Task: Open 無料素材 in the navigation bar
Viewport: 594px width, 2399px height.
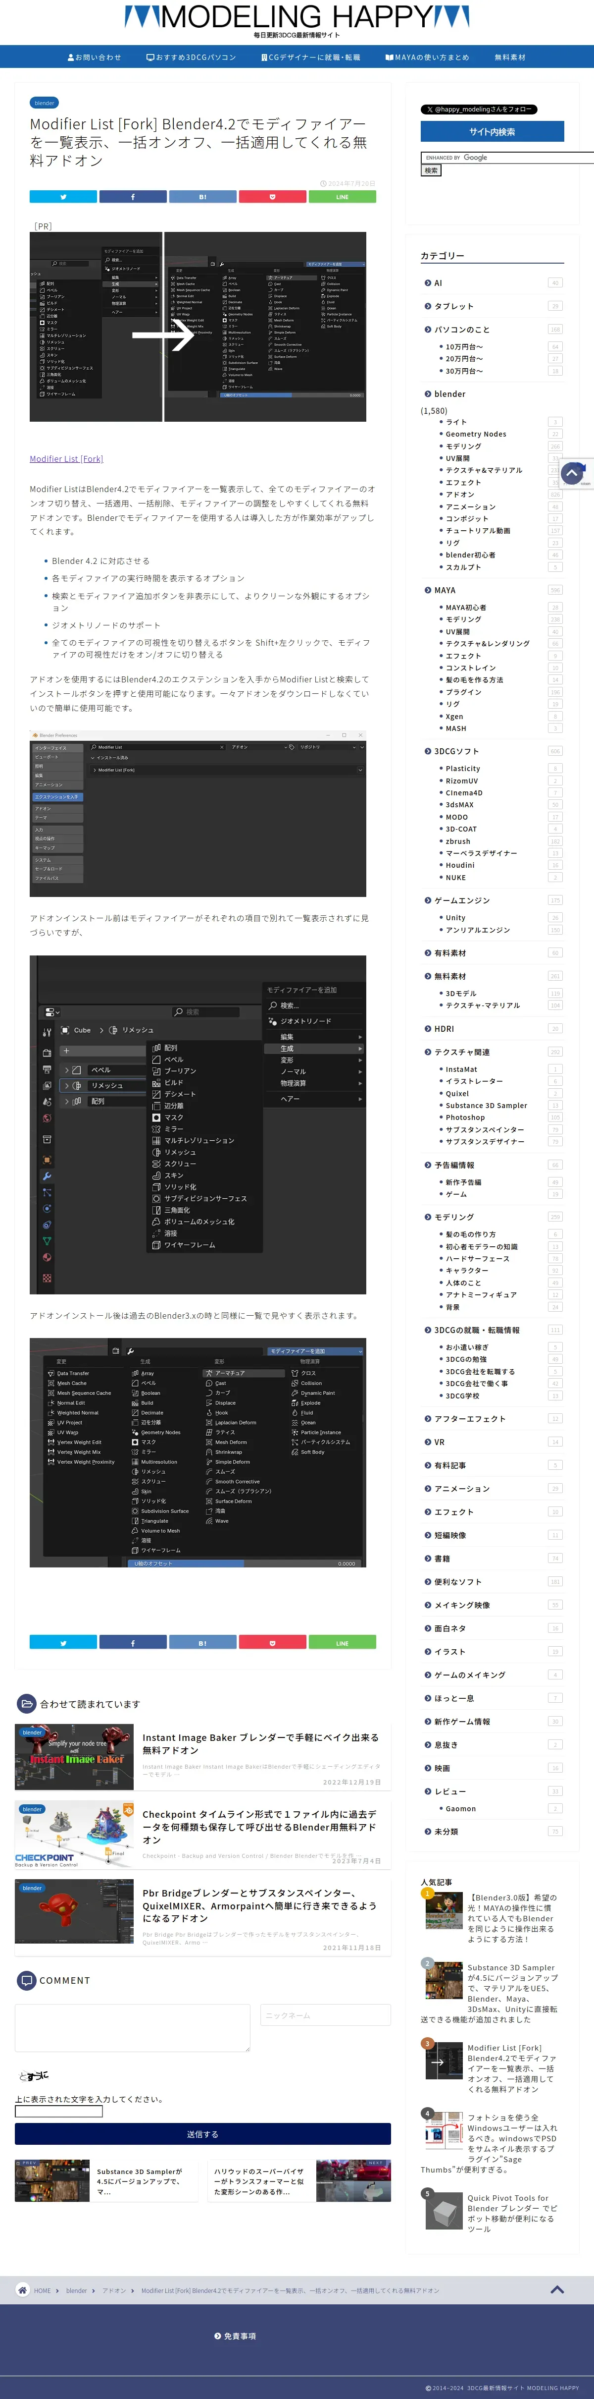Action: (510, 57)
